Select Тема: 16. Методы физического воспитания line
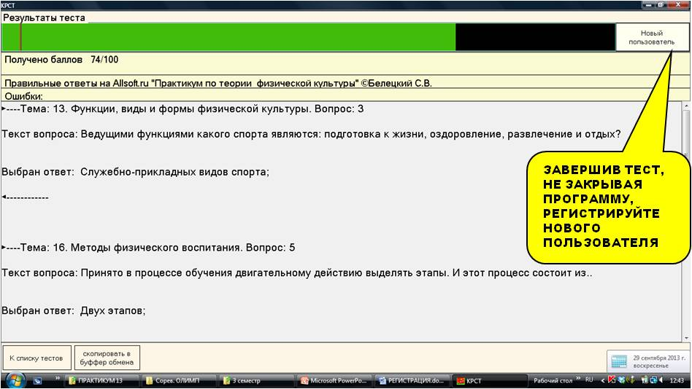The image size is (692, 389). click(x=149, y=248)
